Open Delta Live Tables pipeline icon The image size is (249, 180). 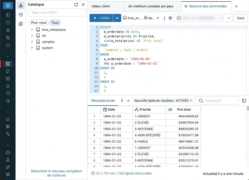coord(8,134)
